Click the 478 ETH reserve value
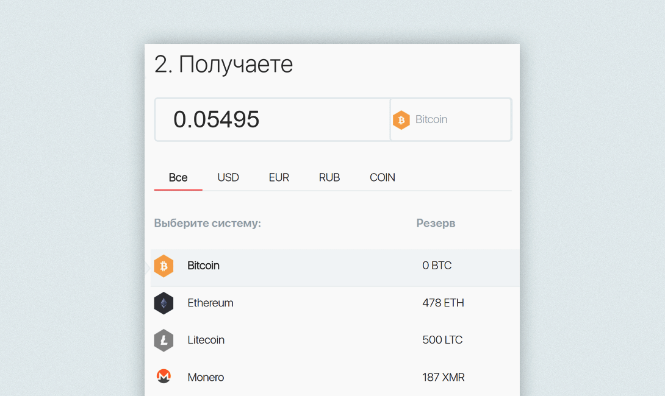The image size is (665, 396). [x=443, y=303]
